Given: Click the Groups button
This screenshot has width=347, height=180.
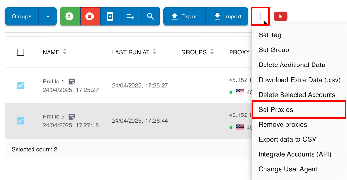Looking at the screenshot, I should tap(21, 16).
